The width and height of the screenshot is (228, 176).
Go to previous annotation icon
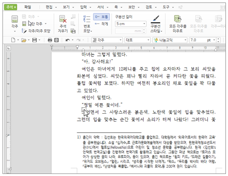[x=73, y=17]
